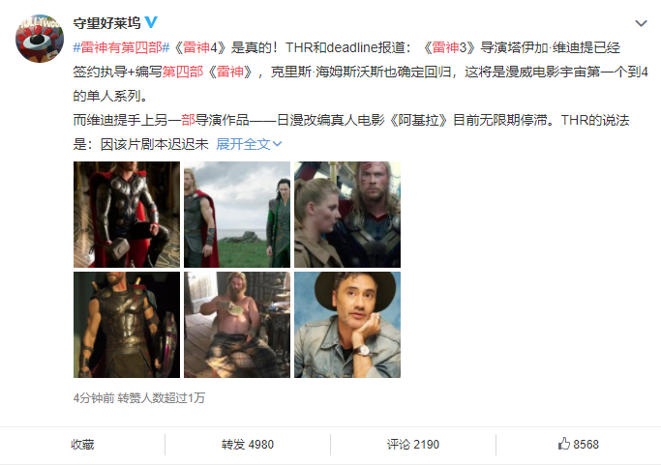Open the 评论 2190 comments
Screen dimensions: 661x465
point(413,445)
